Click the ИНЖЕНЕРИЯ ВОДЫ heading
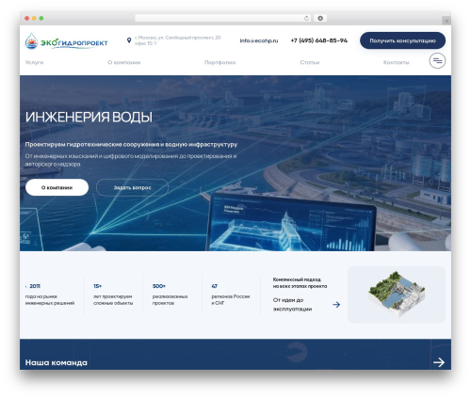Viewport: 471px width, 398px height. pyautogui.click(x=89, y=118)
